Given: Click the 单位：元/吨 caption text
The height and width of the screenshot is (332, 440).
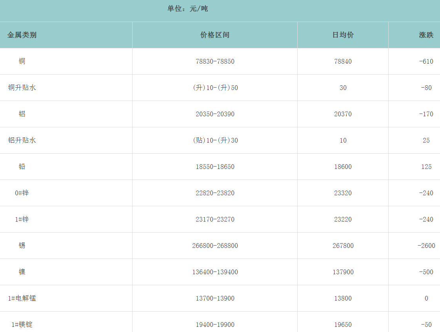Looking at the screenshot, I should point(187,9).
